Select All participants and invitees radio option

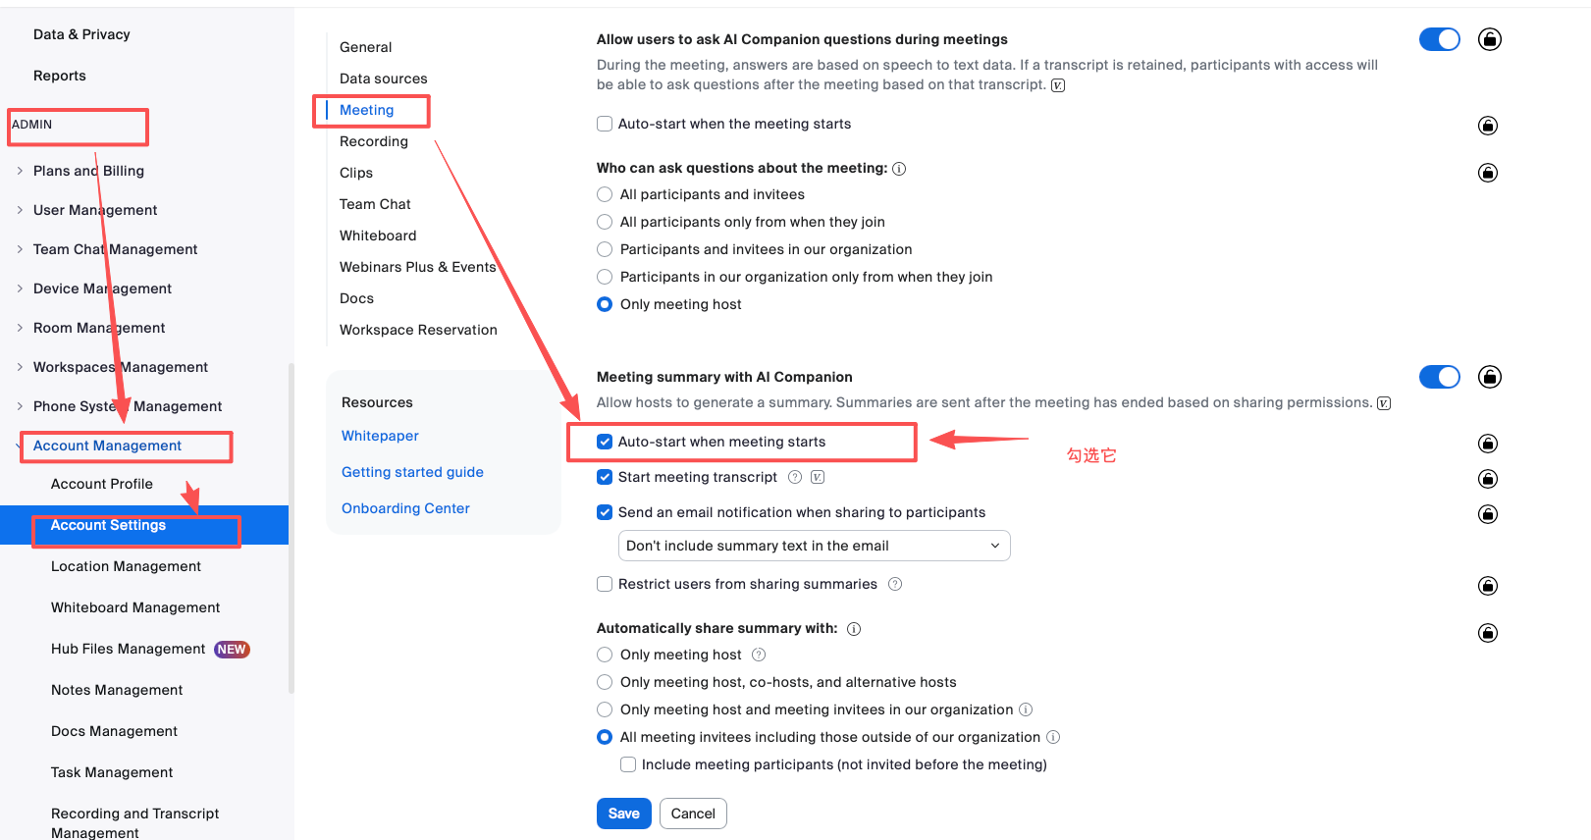coord(605,194)
